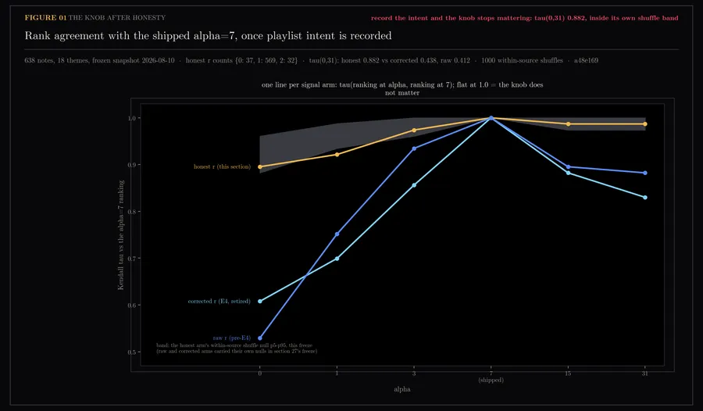Click the title 'Rank agreement with the shipped alpha=7'
The height and width of the screenshot is (411, 703).
click(130, 36)
